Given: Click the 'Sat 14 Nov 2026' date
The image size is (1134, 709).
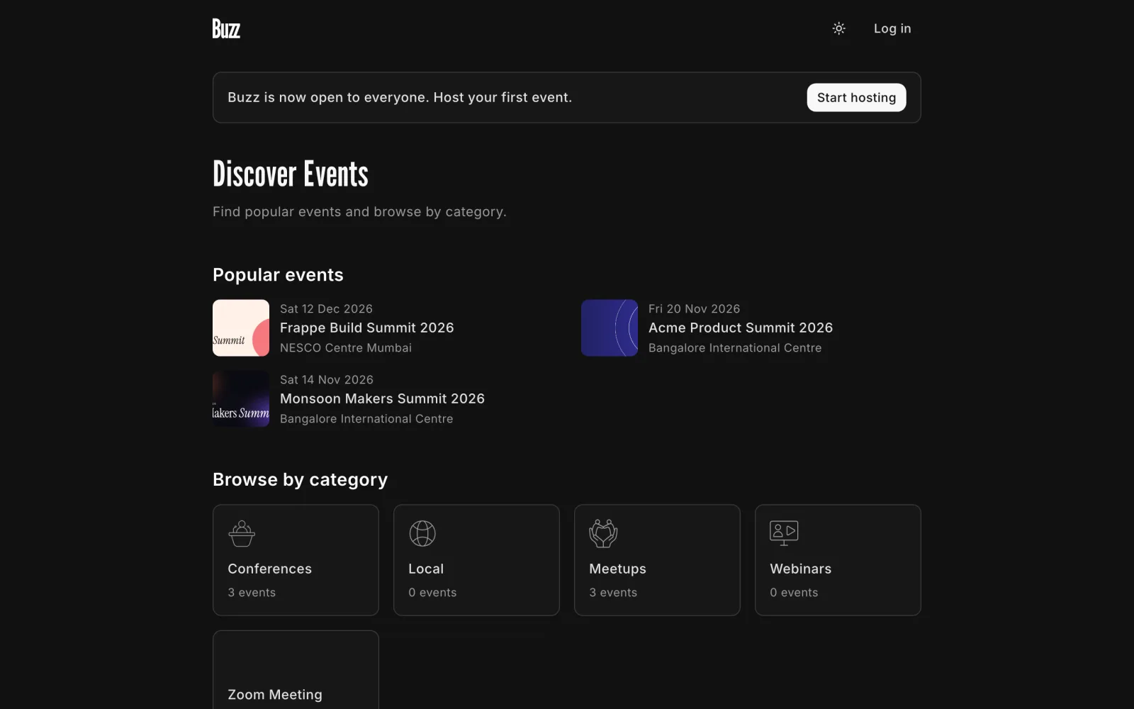Looking at the screenshot, I should click(x=327, y=380).
